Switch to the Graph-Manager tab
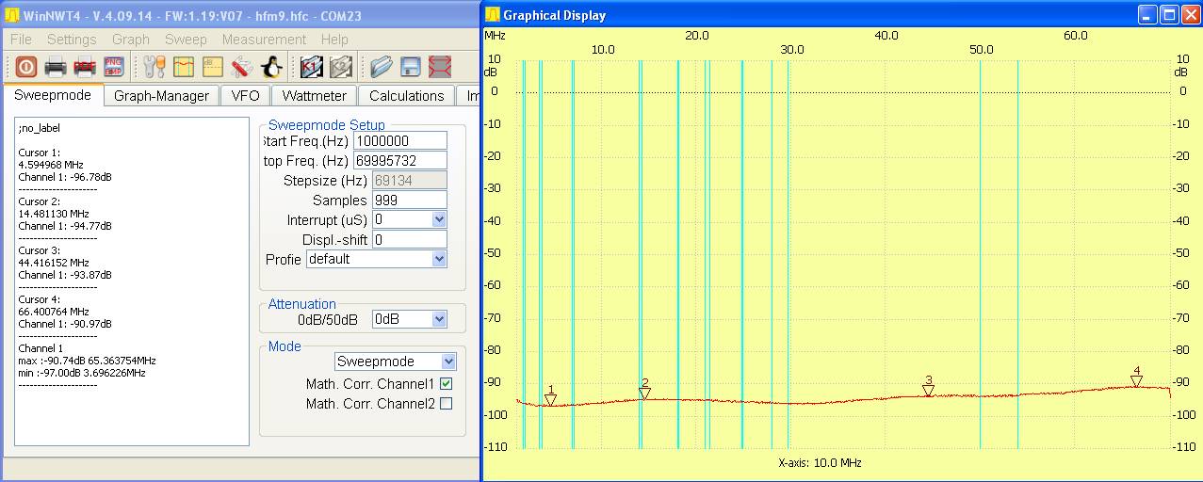The height and width of the screenshot is (482, 1203). point(161,96)
